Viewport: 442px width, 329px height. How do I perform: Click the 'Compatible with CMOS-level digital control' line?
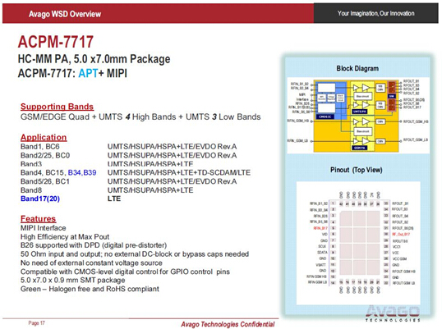[x=125, y=272]
